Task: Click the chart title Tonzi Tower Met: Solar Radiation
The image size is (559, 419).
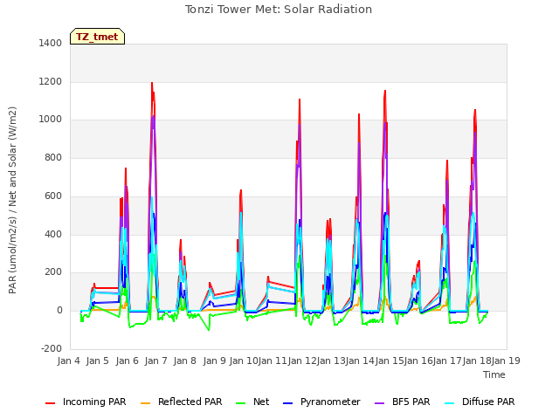Action: coord(279,10)
